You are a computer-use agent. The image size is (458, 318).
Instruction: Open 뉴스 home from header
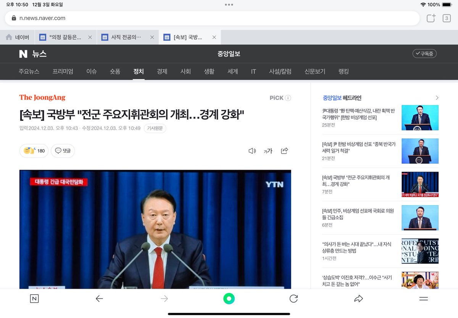(39, 54)
